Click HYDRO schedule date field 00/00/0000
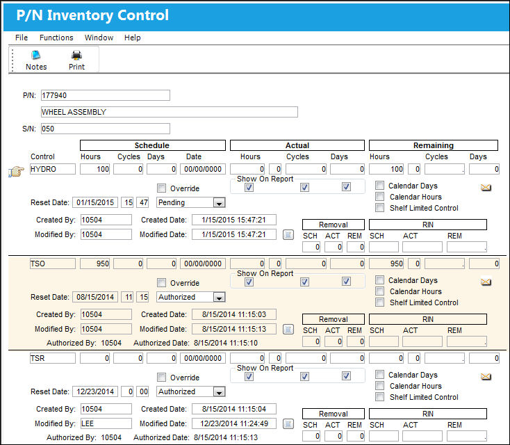Screen dimensions: 510x445 (203, 169)
